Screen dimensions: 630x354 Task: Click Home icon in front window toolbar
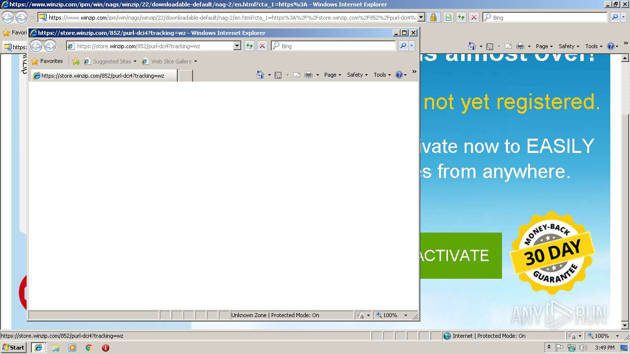(x=260, y=75)
